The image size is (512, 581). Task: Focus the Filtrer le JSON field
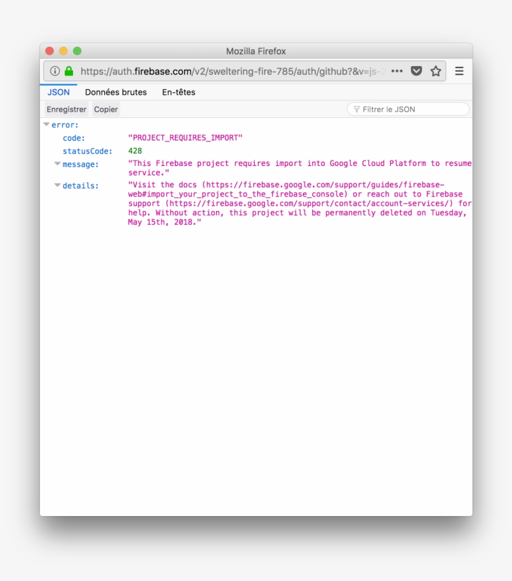tap(412, 109)
